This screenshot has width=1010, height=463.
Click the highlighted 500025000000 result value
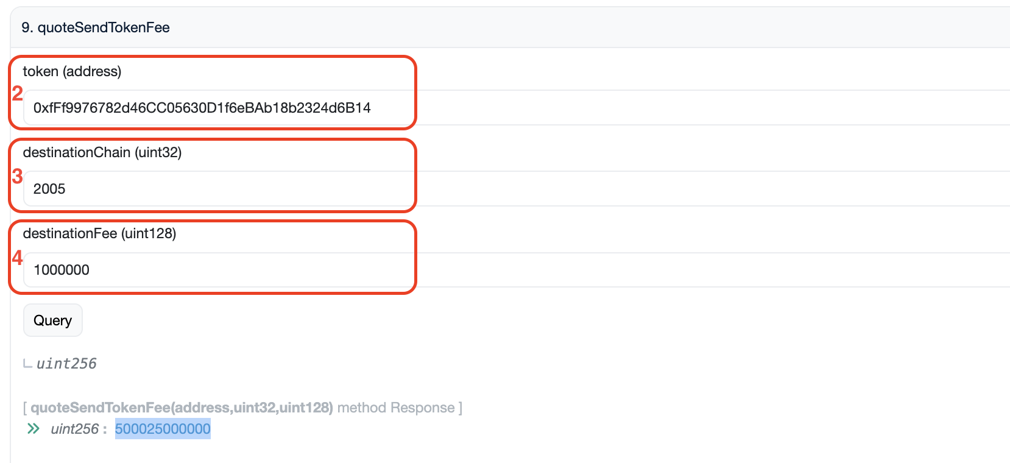[x=163, y=429]
